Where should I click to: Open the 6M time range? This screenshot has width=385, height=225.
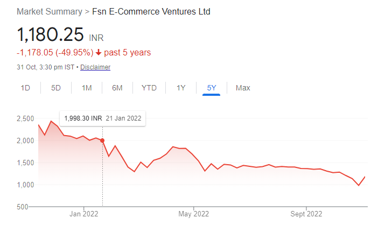[x=117, y=88]
